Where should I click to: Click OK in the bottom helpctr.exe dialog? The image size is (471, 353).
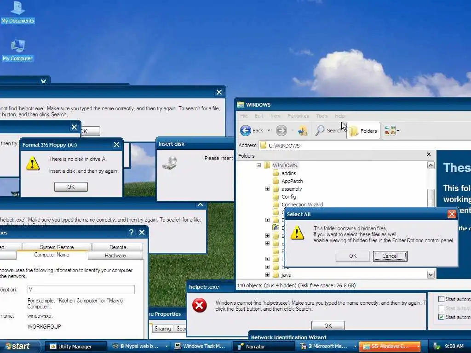pyautogui.click(x=328, y=325)
